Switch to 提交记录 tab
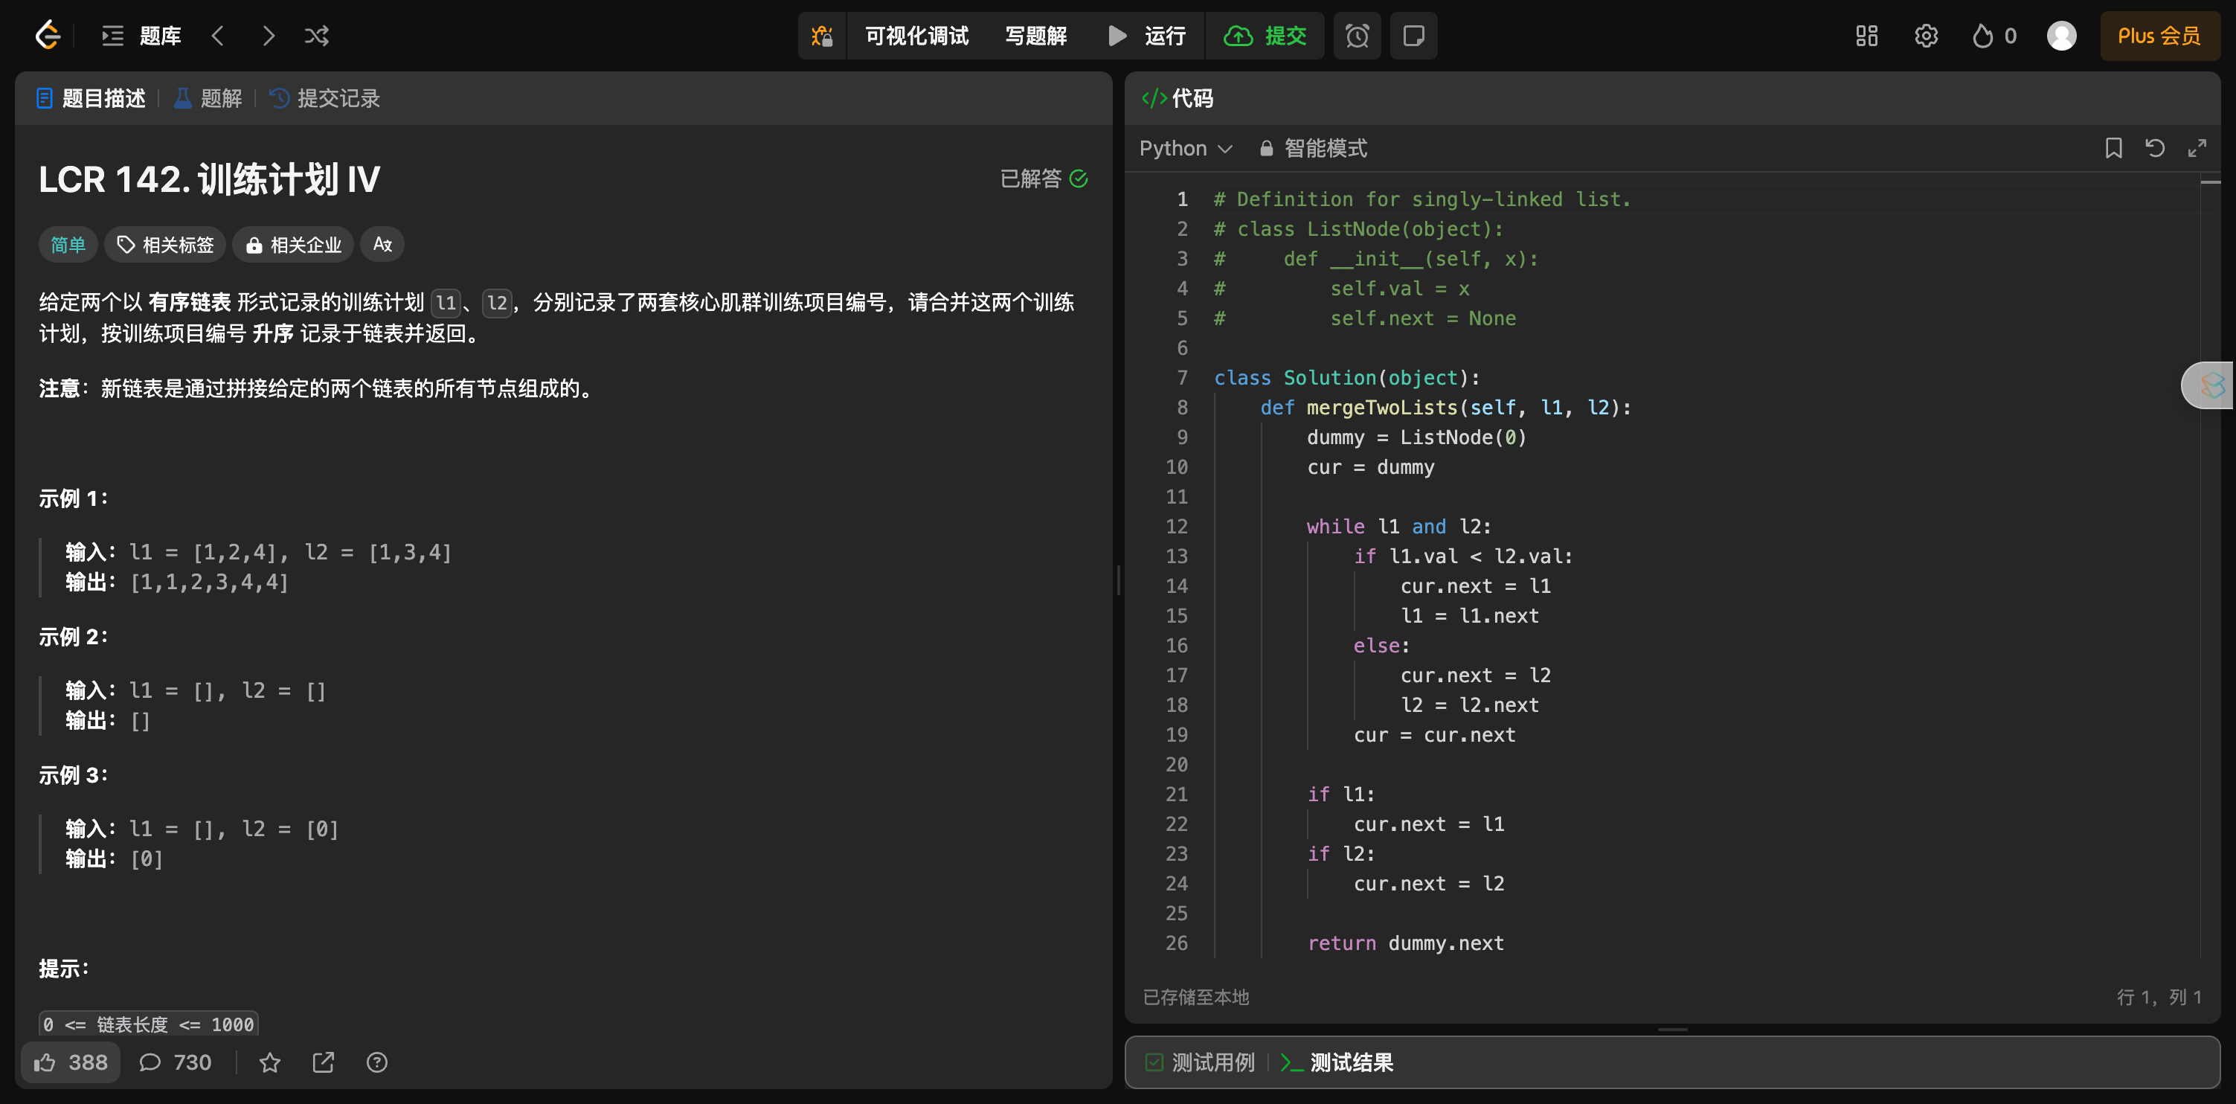Viewport: 2236px width, 1104px height. coord(324,98)
